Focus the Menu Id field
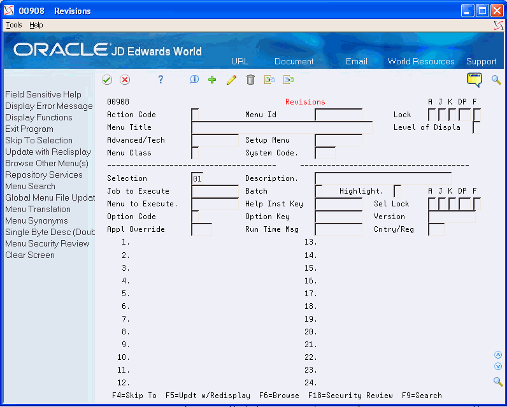Viewport: 507px width, 407px height. (338, 115)
